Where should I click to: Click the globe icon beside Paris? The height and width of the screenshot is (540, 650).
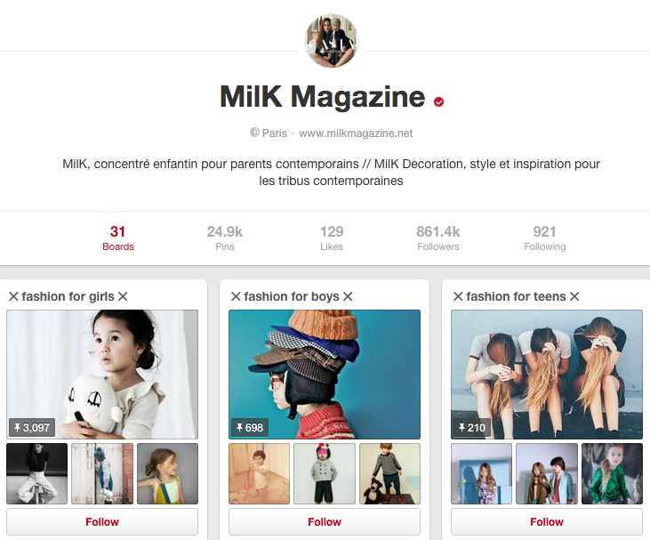click(x=254, y=133)
